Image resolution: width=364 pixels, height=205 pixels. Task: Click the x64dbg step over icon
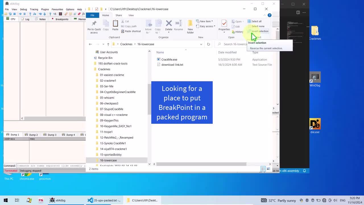pos(34,14)
